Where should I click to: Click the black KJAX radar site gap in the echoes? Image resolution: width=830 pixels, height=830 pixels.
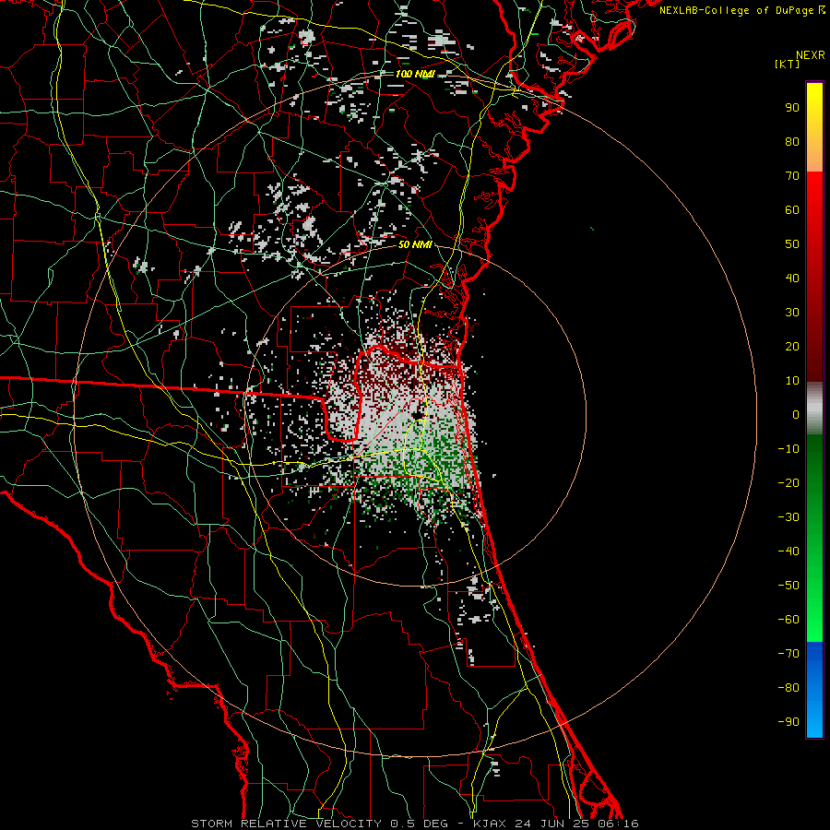click(x=418, y=414)
